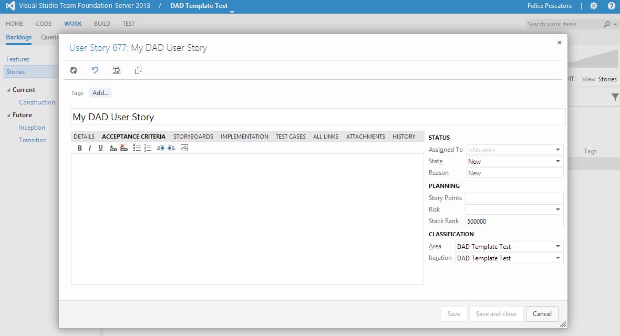Click the Reason field
Image resolution: width=620 pixels, height=336 pixels.
click(x=515, y=173)
